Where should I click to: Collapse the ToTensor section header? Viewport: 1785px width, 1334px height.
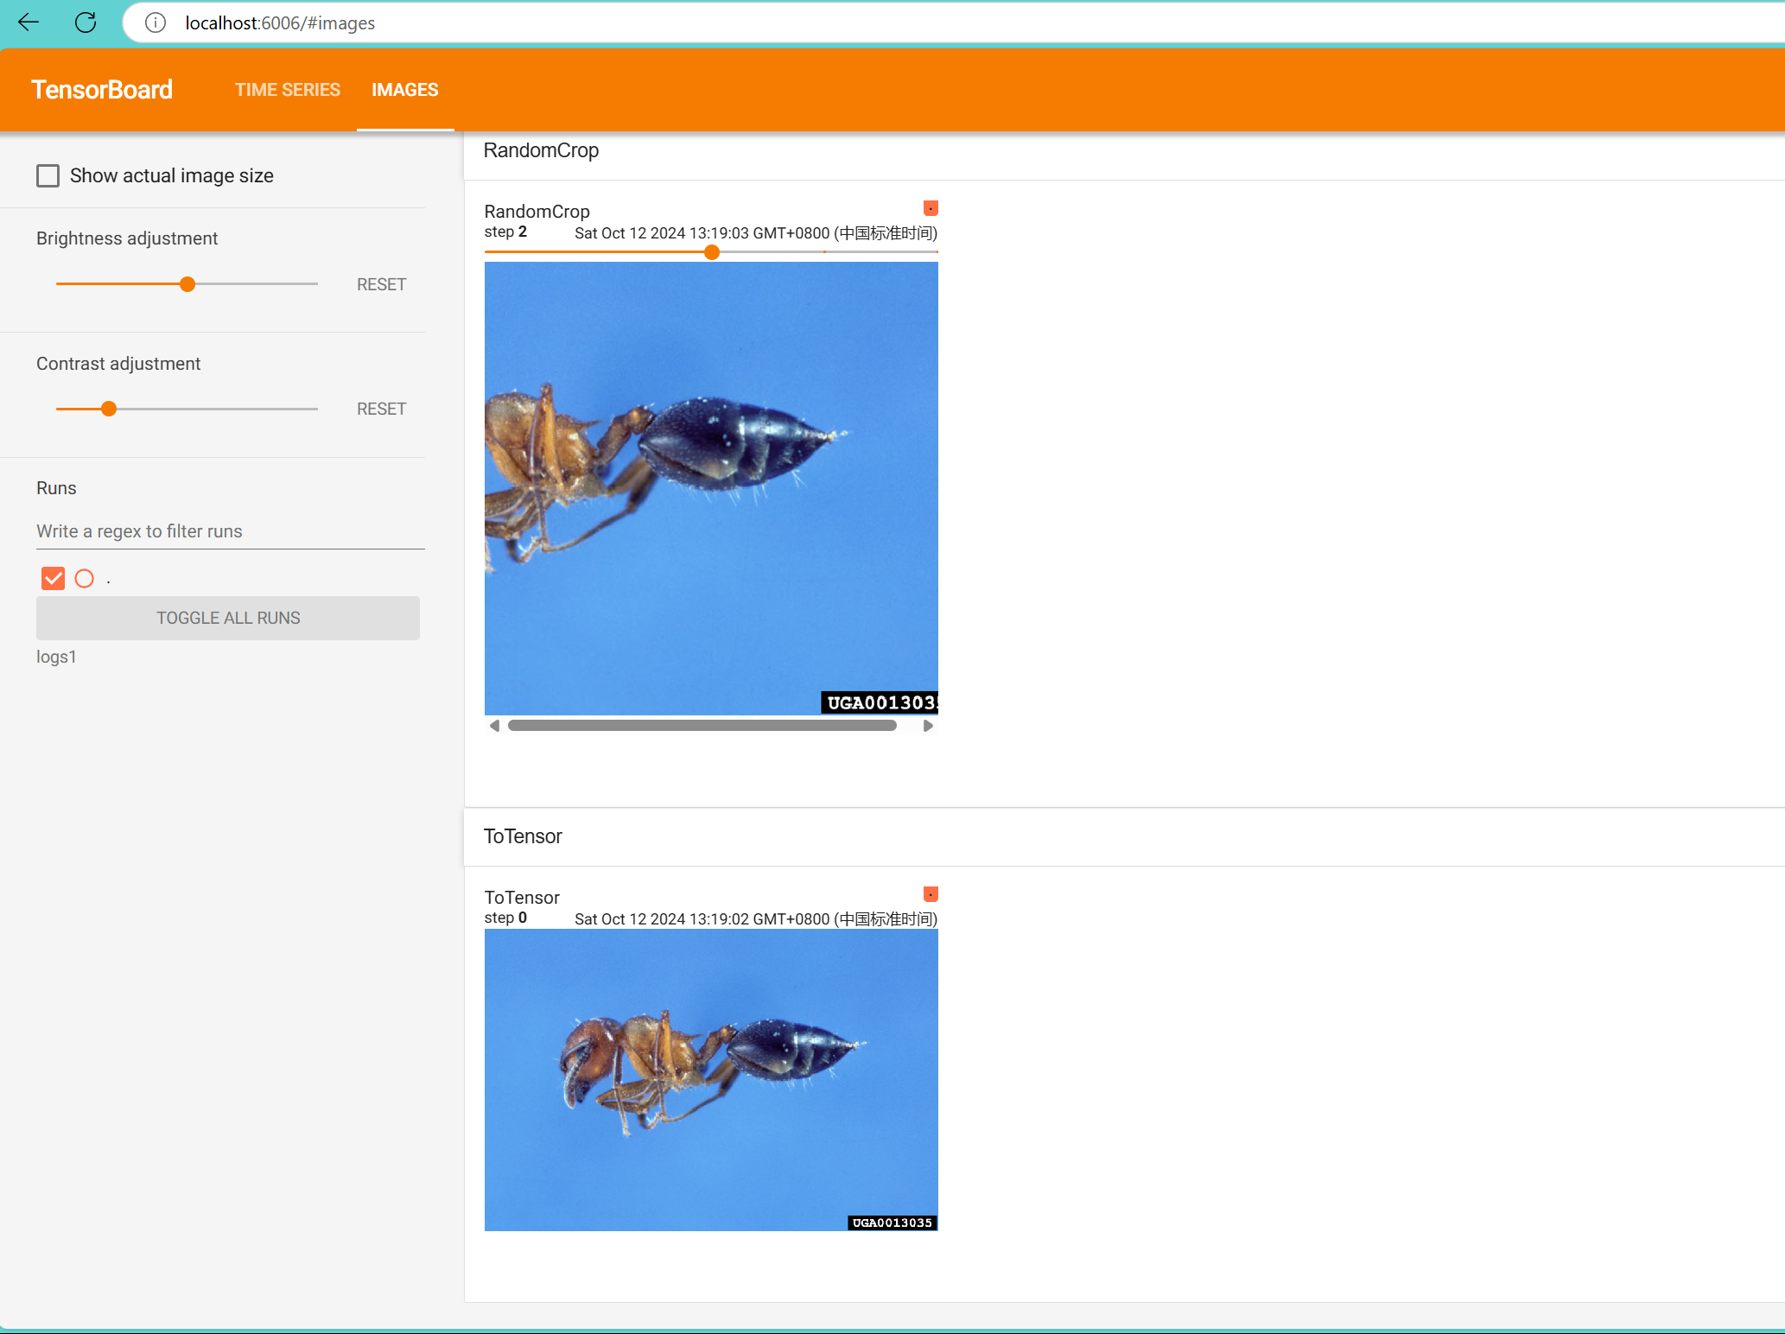(x=523, y=836)
